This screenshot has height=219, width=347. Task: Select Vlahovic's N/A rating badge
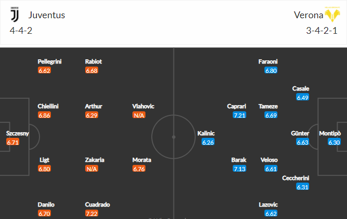[x=139, y=115]
